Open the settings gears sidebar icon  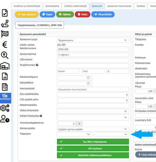click(5, 108)
